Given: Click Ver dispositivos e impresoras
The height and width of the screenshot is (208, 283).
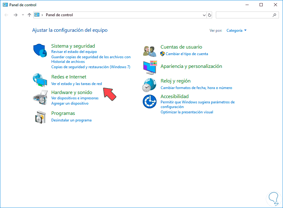Looking at the screenshot, I should (75, 98).
